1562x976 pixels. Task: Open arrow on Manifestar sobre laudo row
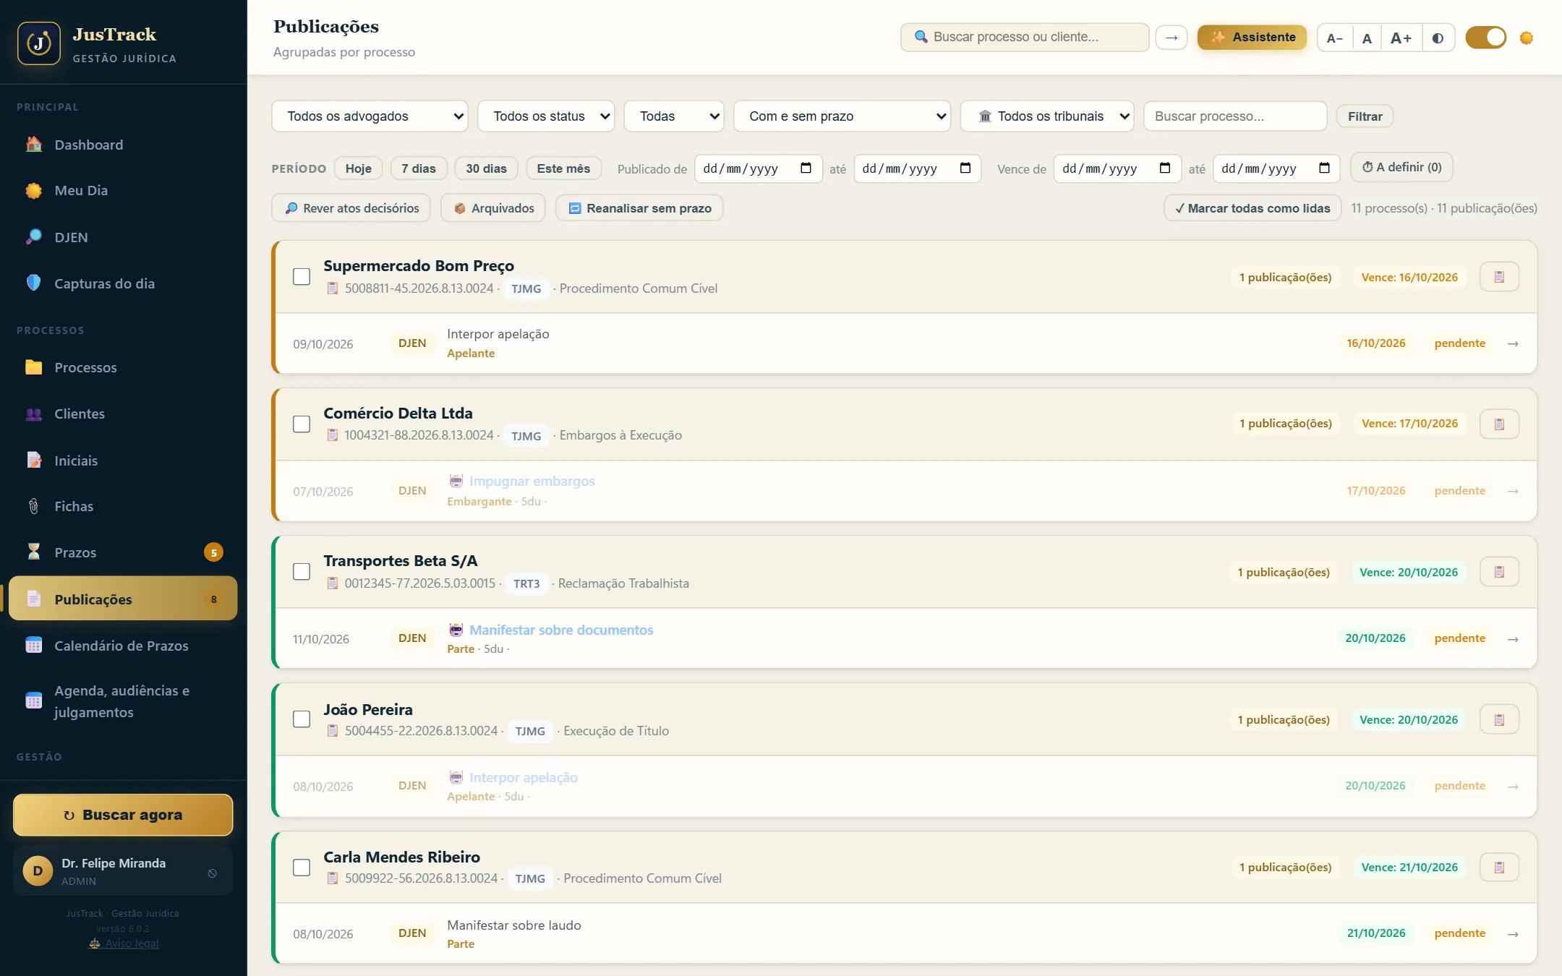(x=1513, y=934)
